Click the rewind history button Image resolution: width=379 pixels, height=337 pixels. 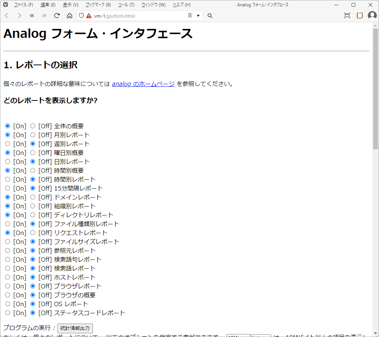point(32,16)
